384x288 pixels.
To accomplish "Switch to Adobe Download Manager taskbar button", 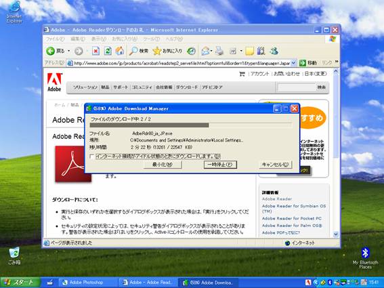I will [x=209, y=283].
